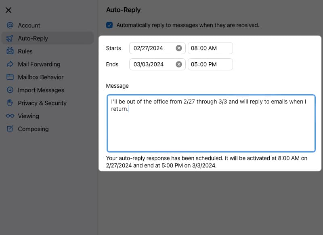
Task: Open the Rules settings section
Action: tap(48, 51)
